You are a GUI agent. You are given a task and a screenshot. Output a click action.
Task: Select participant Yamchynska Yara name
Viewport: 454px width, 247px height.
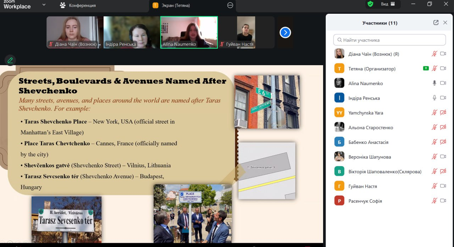[x=366, y=113]
